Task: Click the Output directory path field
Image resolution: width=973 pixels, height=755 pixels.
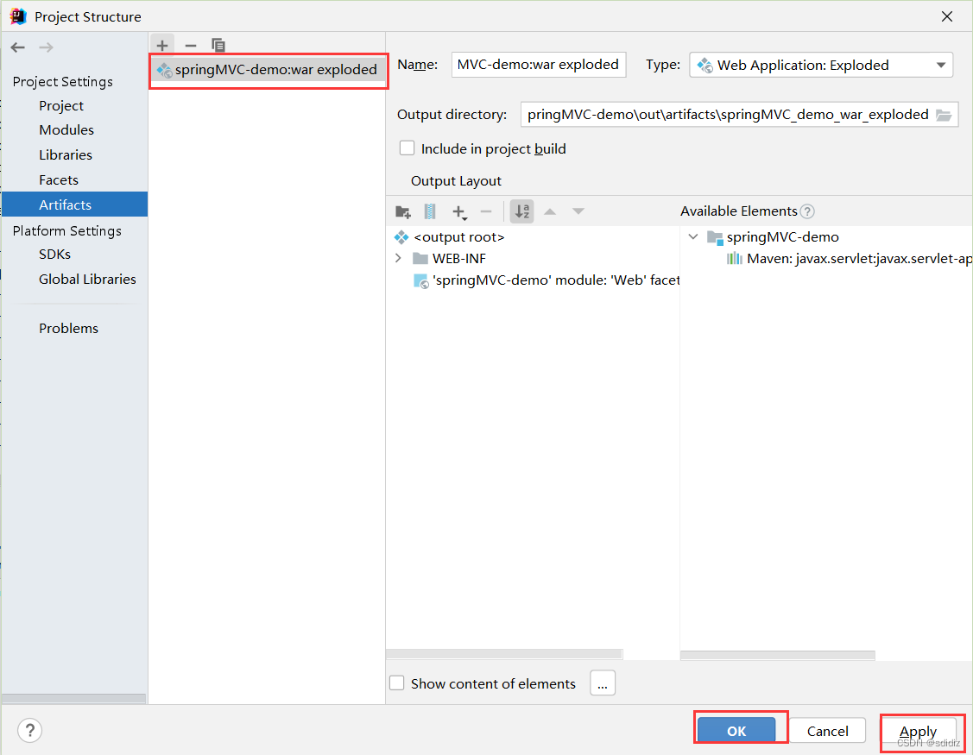Action: [x=727, y=115]
